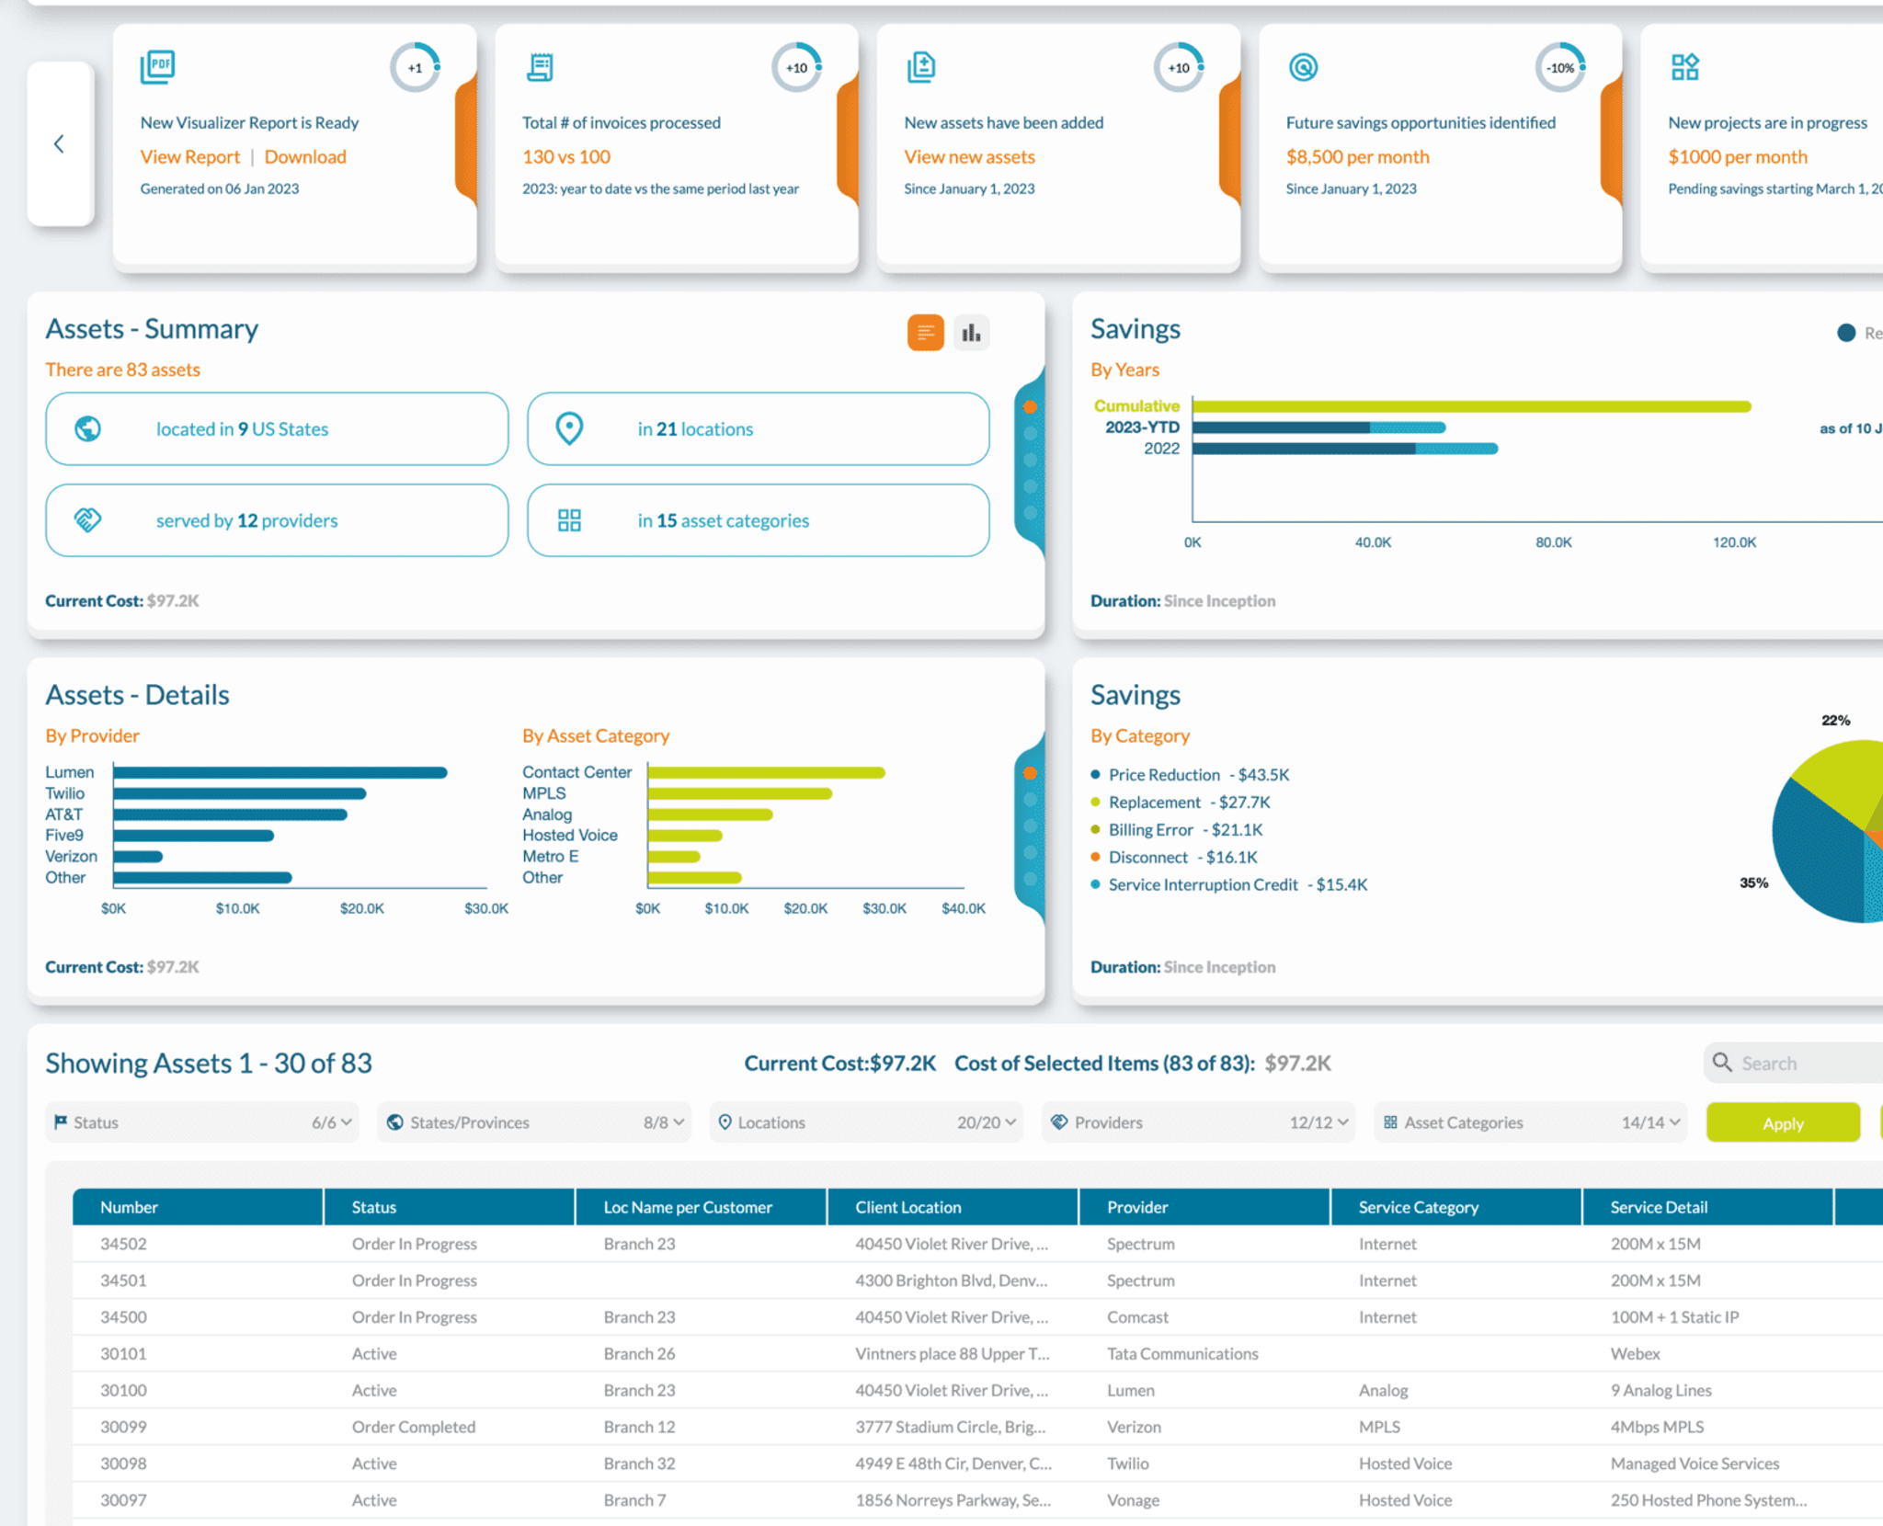
Task: Click the green Apply button
Action: coord(1783,1122)
